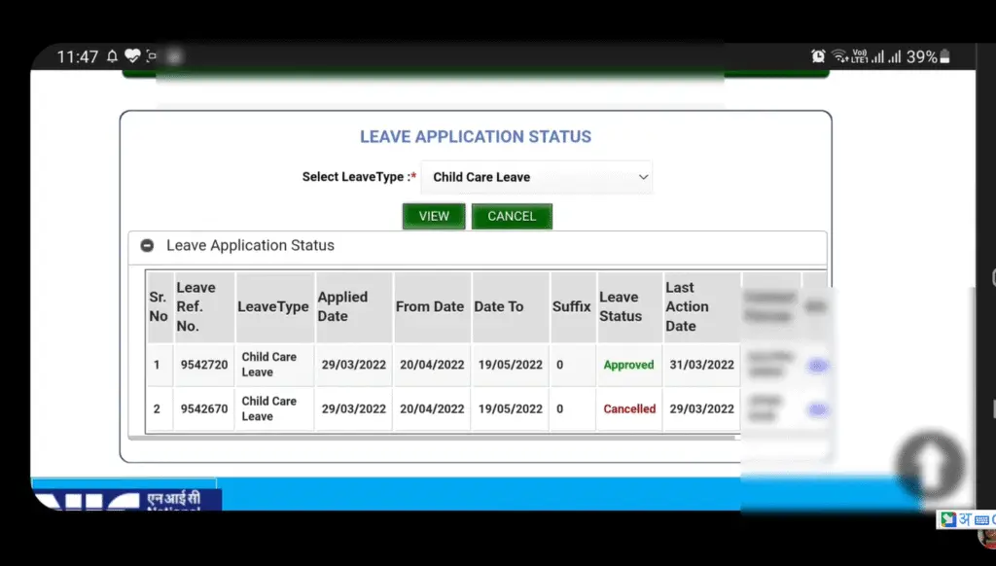
Task: Click leave reference number 9542720
Action: point(204,366)
